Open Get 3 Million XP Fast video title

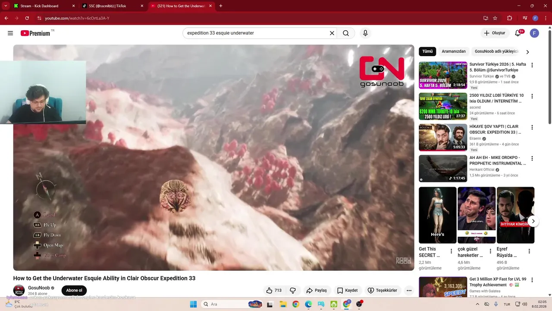pos(498,282)
